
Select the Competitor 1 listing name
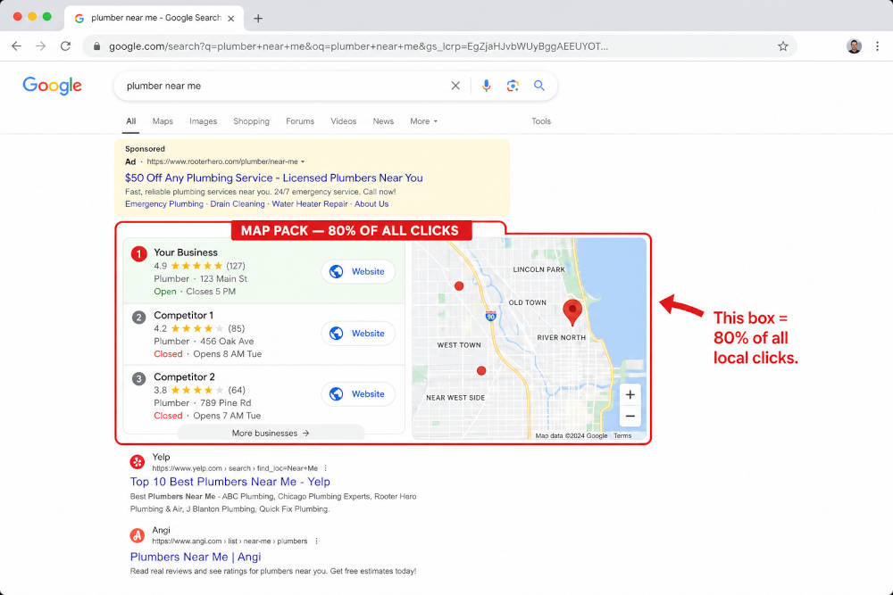click(183, 315)
